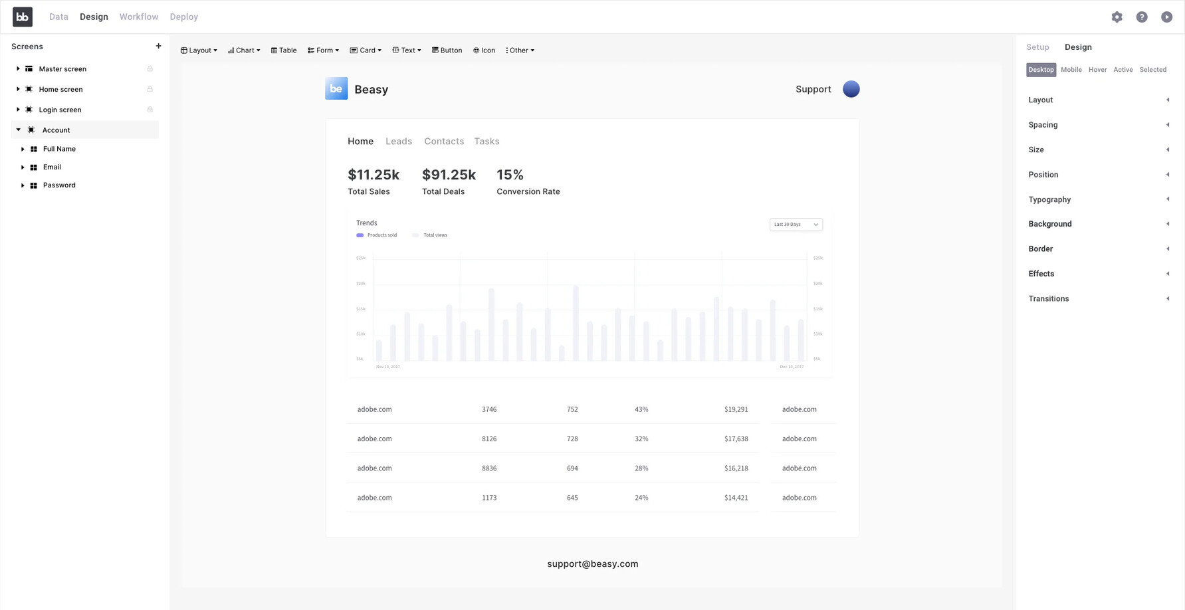The width and height of the screenshot is (1185, 610).
Task: Open the Last 30 Days dropdown
Action: point(796,225)
